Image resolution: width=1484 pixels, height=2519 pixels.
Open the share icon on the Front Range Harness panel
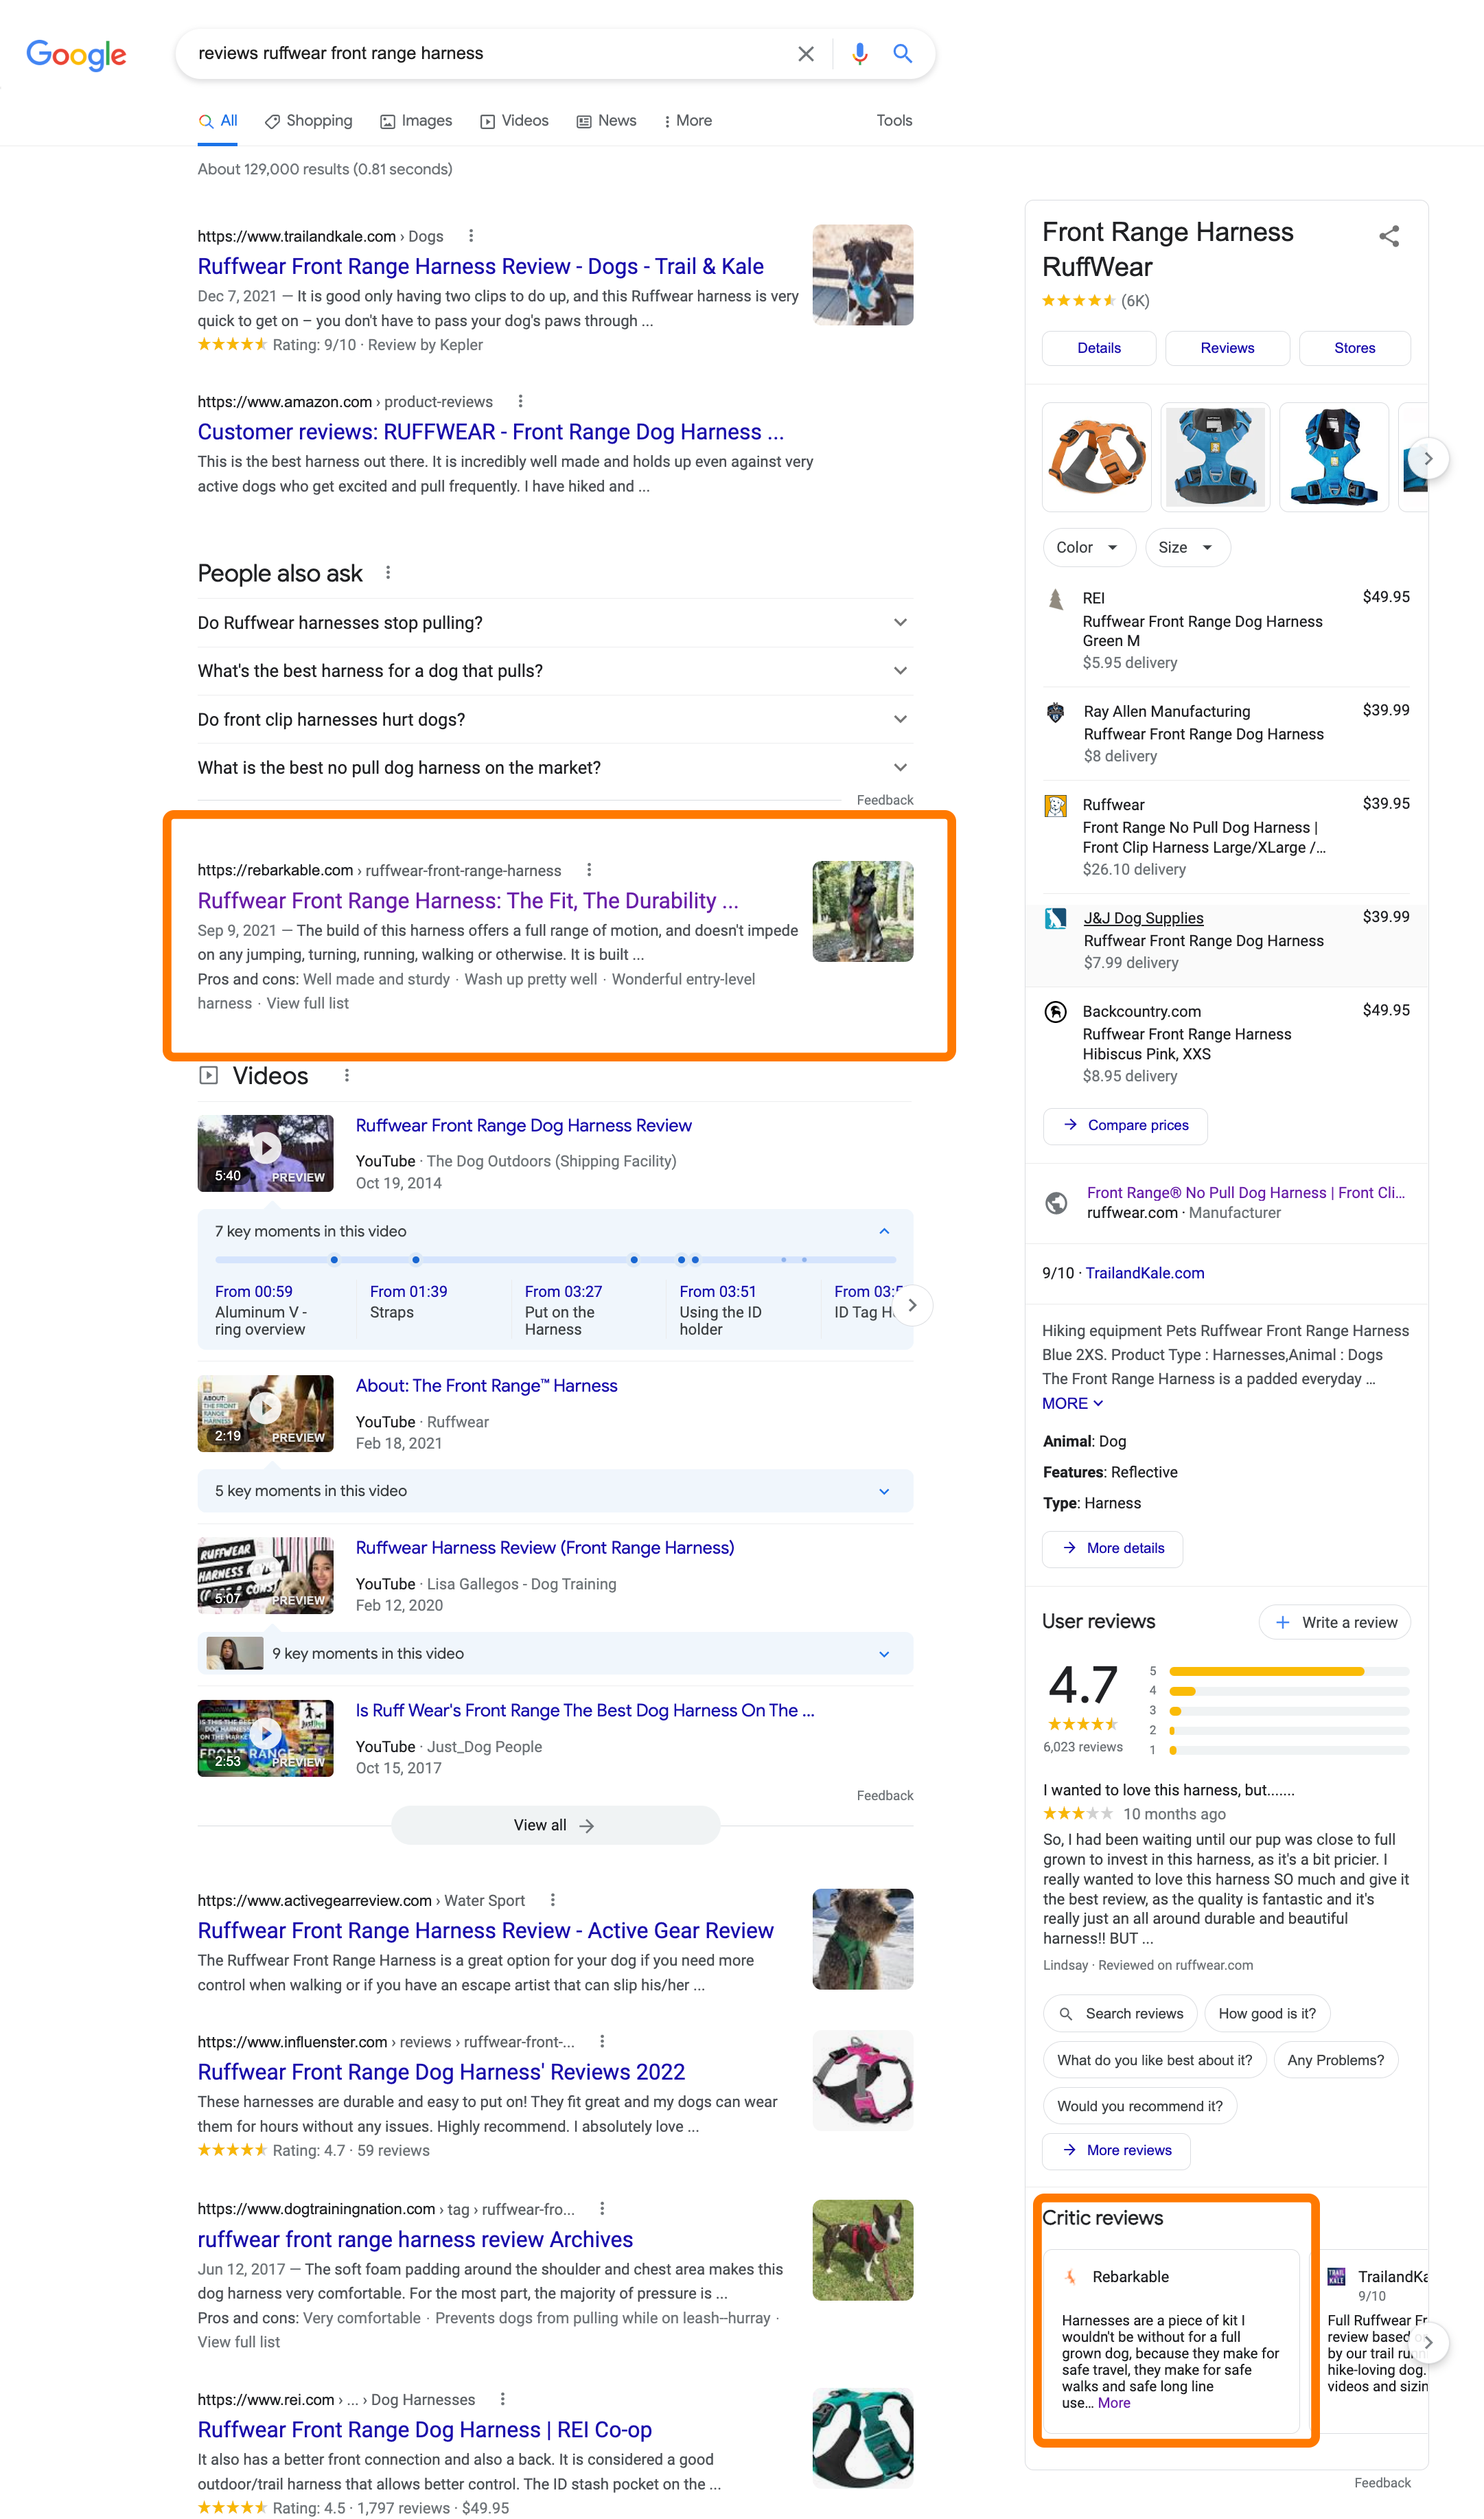(1389, 237)
